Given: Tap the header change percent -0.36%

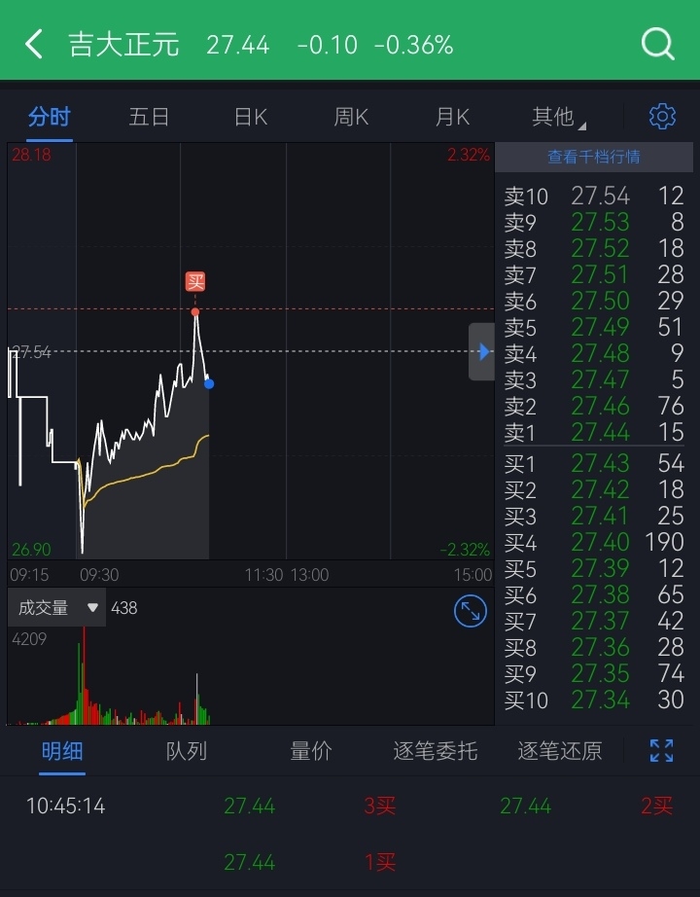Looking at the screenshot, I should [413, 45].
